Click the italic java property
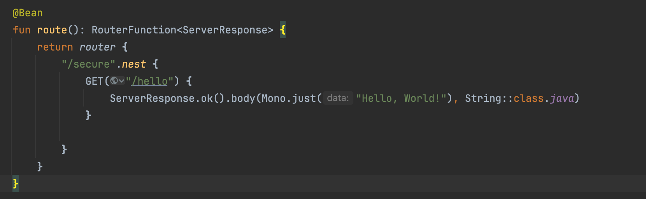646x199 pixels. click(562, 98)
